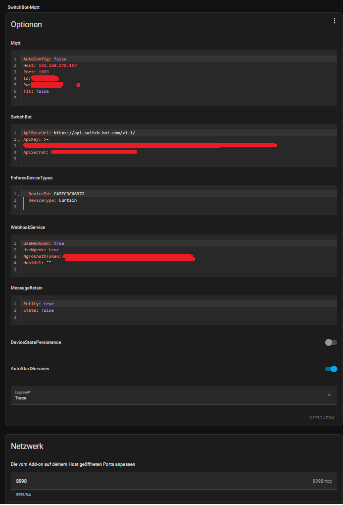This screenshot has height=505, width=343.
Task: Click the Netzwerk section heading
Action: (27, 446)
